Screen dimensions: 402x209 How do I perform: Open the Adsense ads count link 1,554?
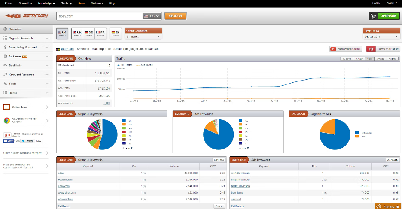coord(107,104)
